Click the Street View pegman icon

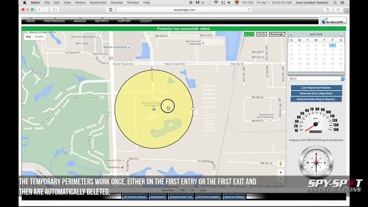click(281, 164)
